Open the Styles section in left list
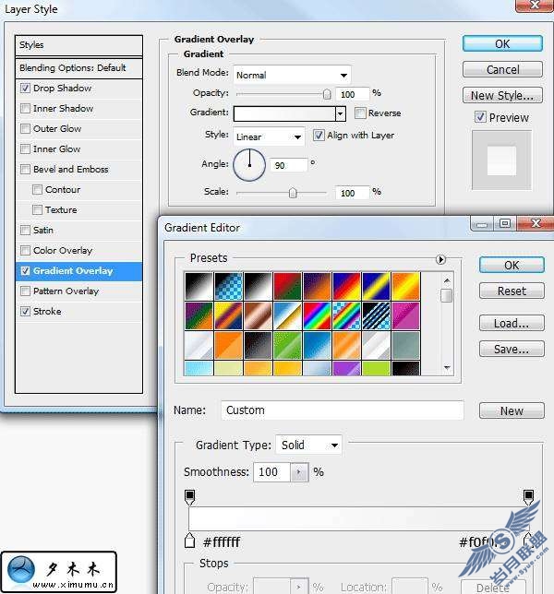The height and width of the screenshot is (594, 554). pos(78,45)
